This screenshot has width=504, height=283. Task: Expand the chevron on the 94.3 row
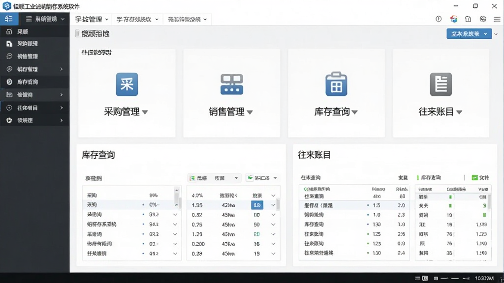175,224
